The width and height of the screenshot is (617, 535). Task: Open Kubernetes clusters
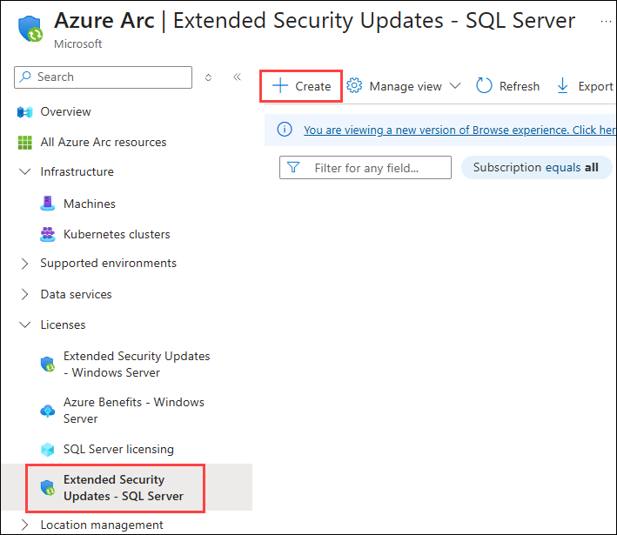pyautogui.click(x=117, y=234)
